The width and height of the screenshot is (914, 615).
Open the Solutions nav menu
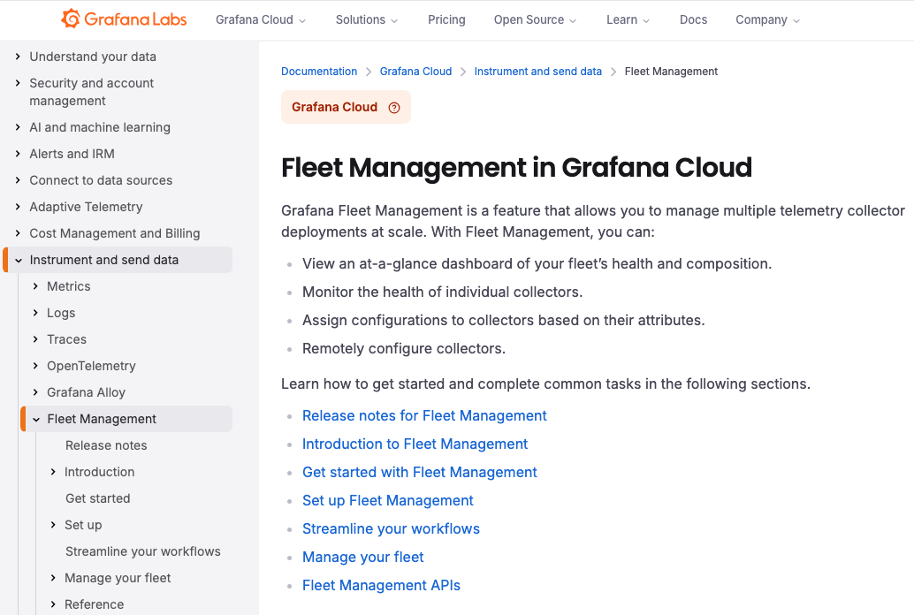coord(367,19)
